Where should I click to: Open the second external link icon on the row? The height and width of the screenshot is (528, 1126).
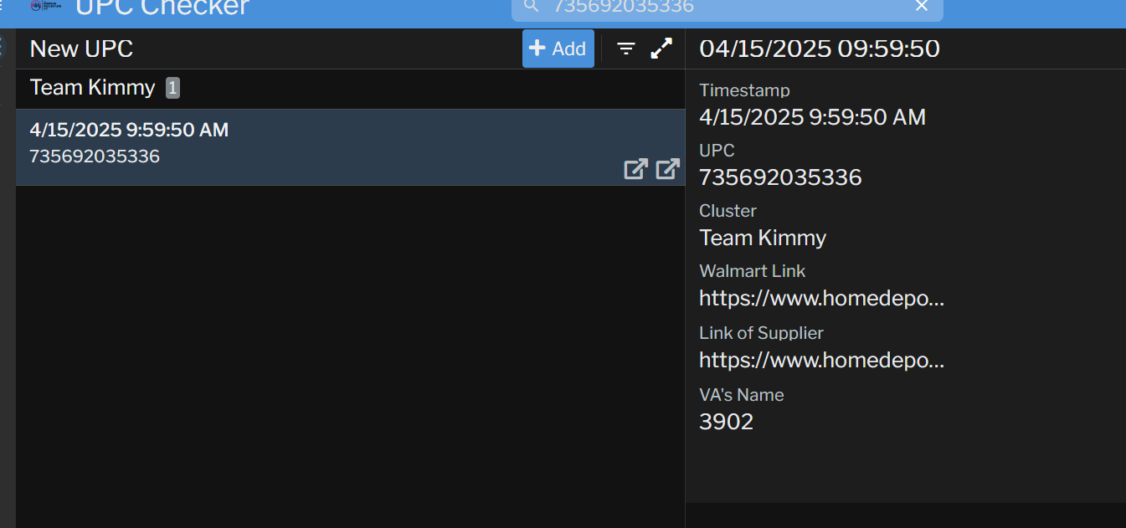(667, 169)
